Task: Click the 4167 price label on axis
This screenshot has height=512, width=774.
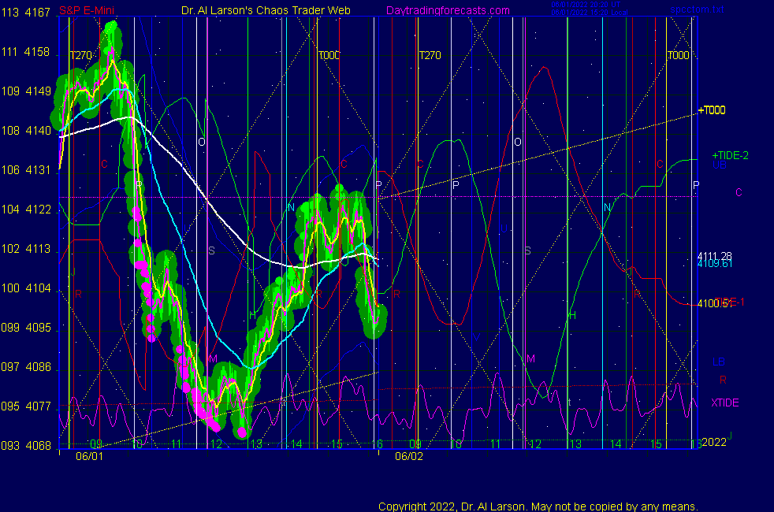Action: (x=37, y=13)
